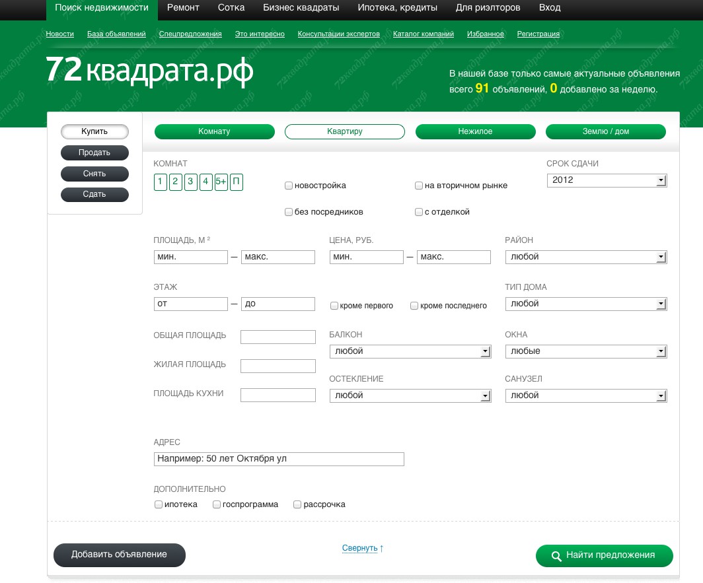Image resolution: width=703 pixels, height=583 pixels.
Task: Tick the без посредников checkbox
Action: coord(289,212)
